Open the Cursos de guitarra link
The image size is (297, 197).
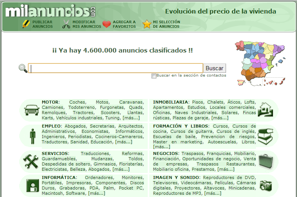click(191, 131)
